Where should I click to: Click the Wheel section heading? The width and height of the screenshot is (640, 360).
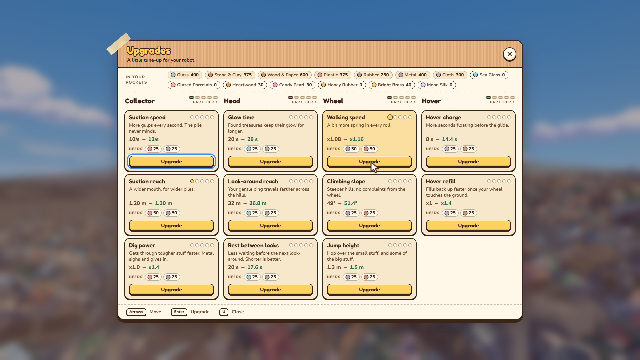(x=333, y=101)
